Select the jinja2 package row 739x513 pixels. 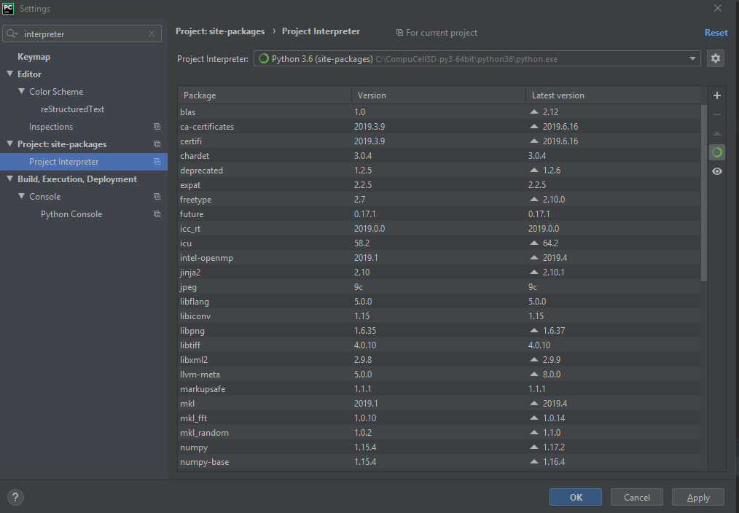(x=439, y=273)
